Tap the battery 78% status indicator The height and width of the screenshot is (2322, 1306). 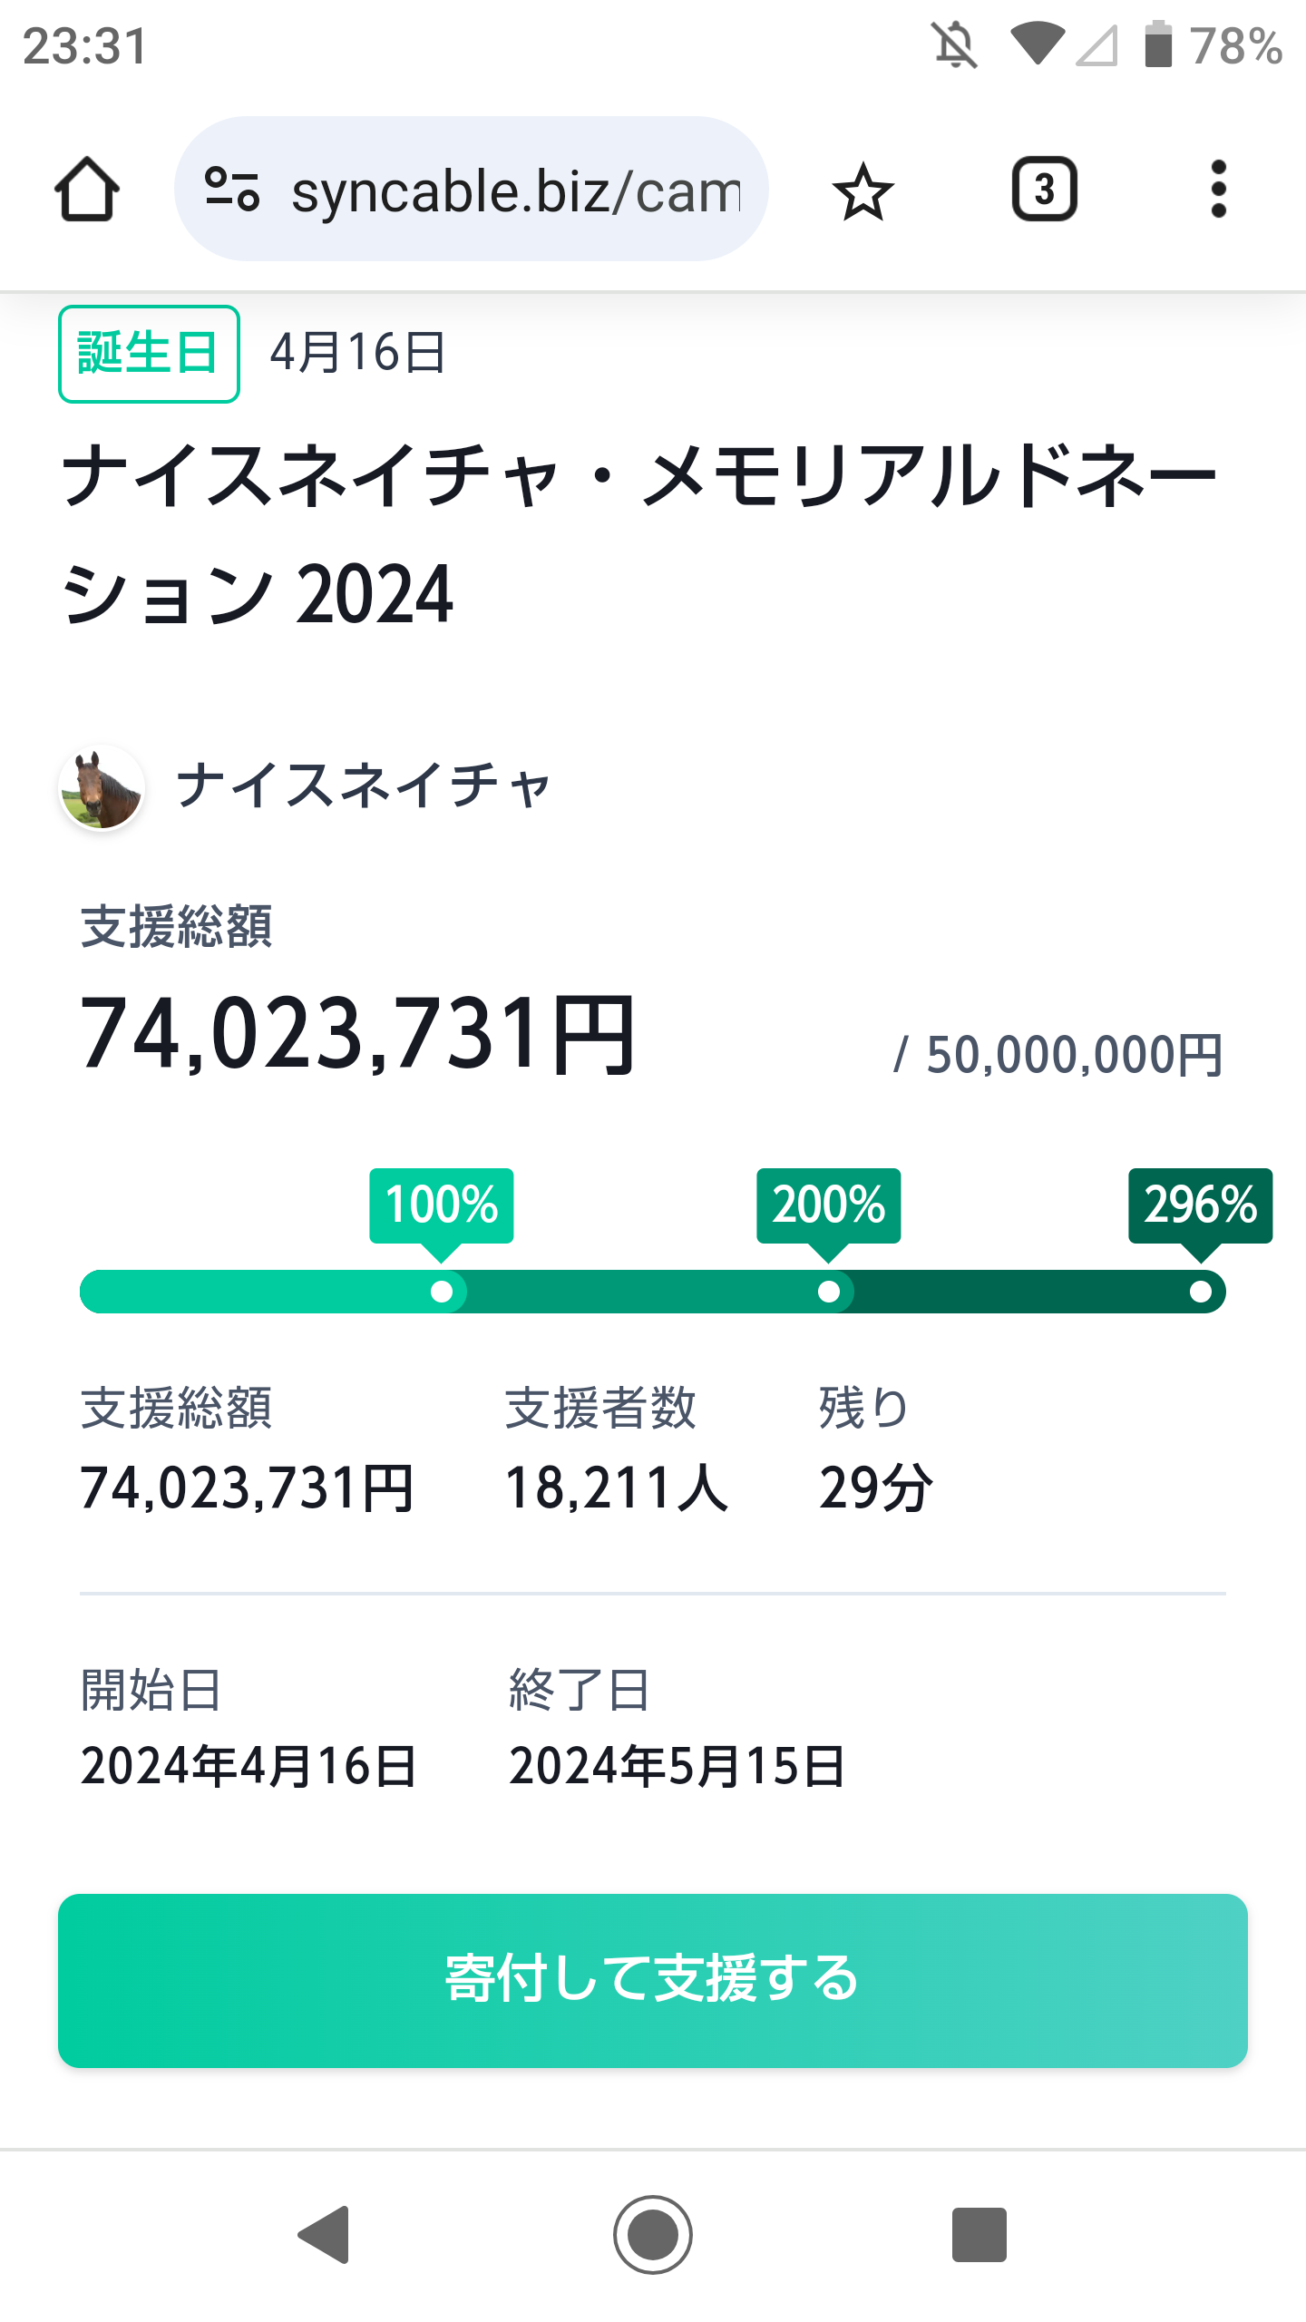(1213, 45)
